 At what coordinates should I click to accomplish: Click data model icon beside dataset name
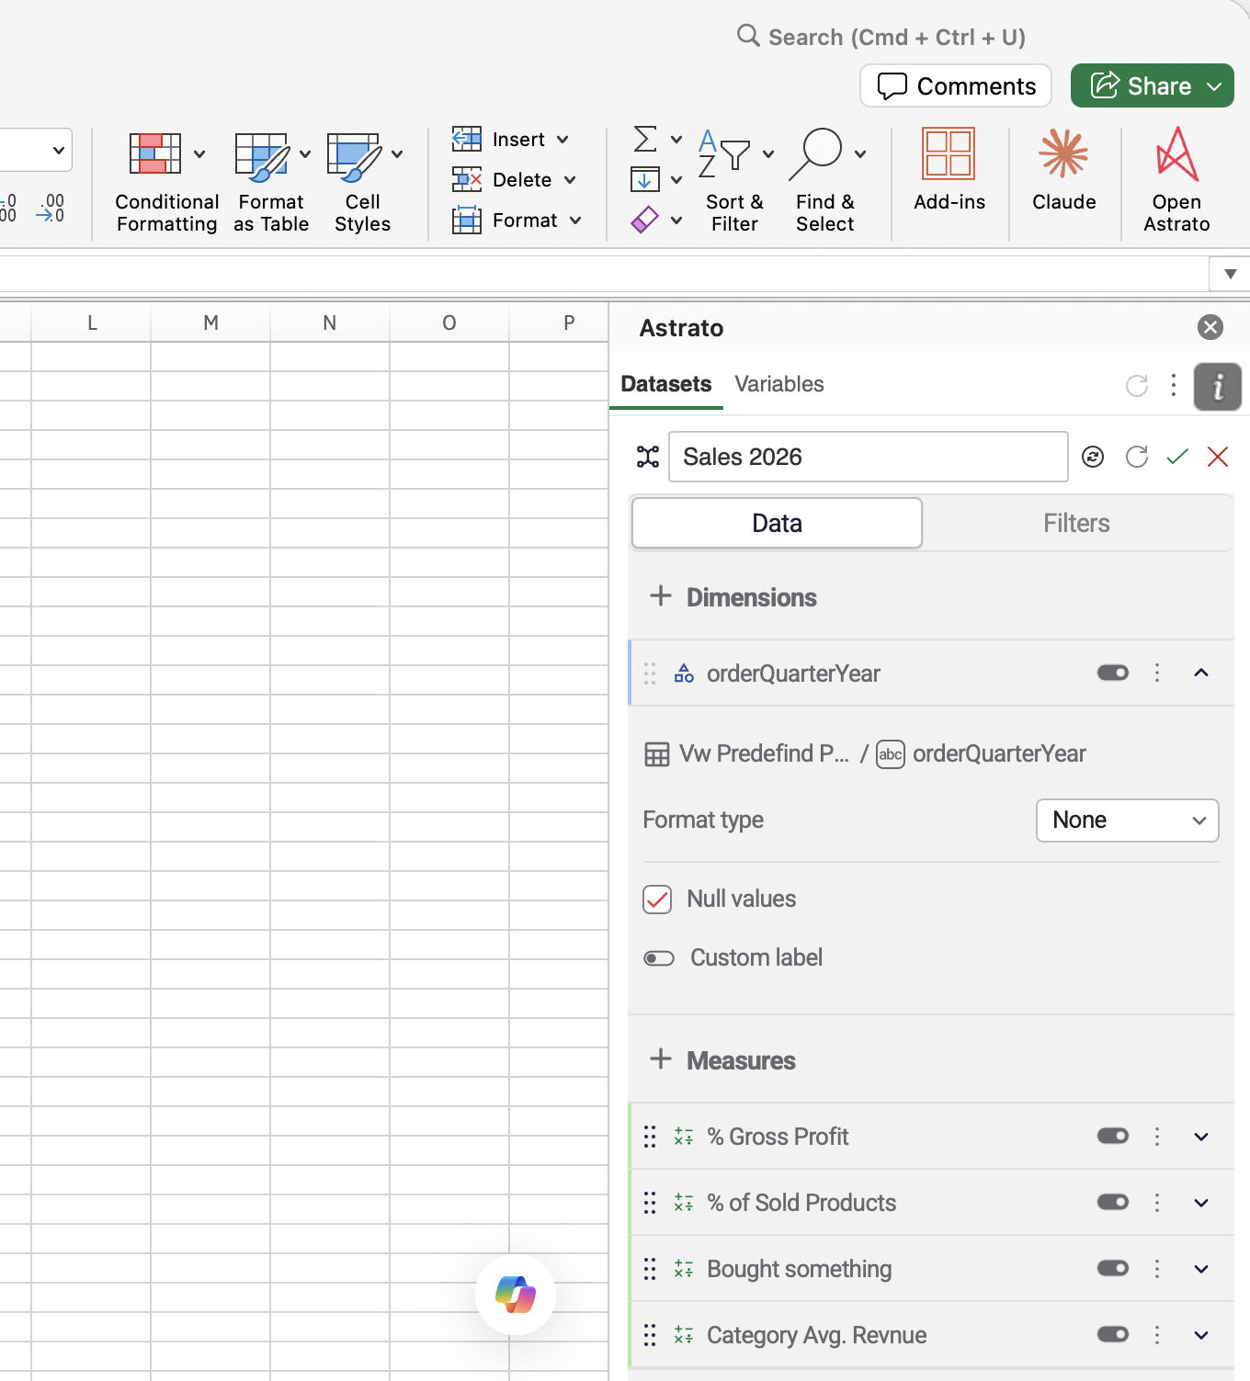coord(648,457)
